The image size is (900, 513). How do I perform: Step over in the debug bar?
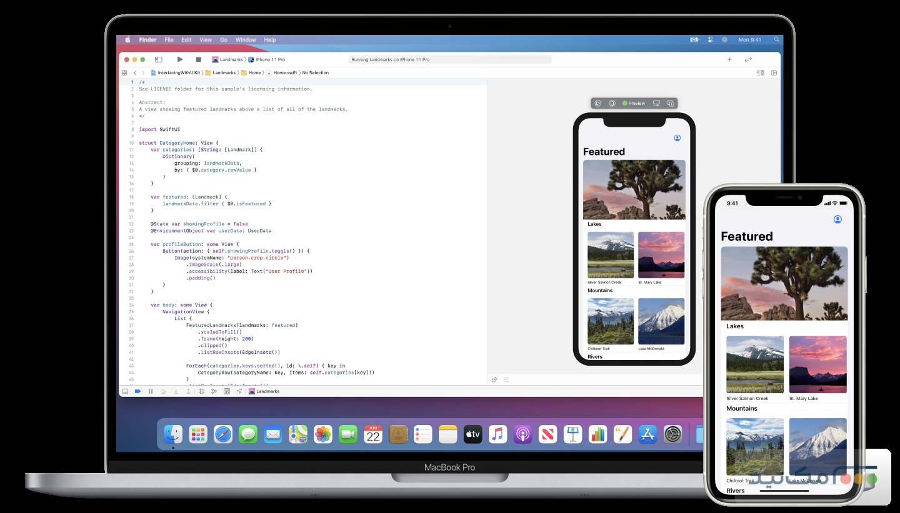[163, 391]
